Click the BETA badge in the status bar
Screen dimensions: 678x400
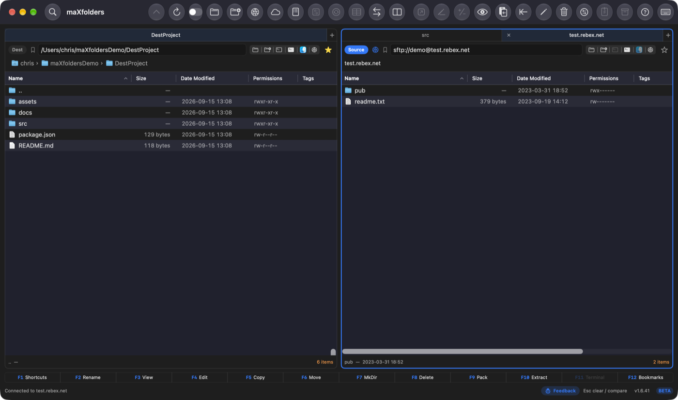664,391
